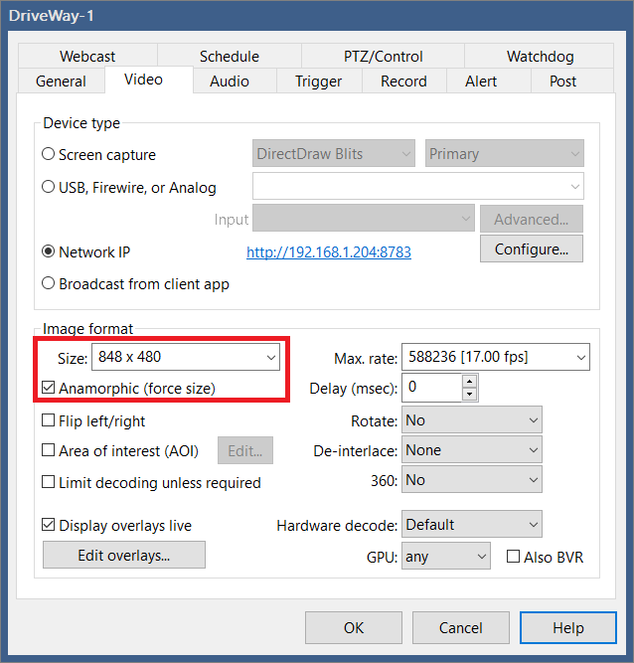Click the Configure... button
The height and width of the screenshot is (663, 634).
pos(532,249)
